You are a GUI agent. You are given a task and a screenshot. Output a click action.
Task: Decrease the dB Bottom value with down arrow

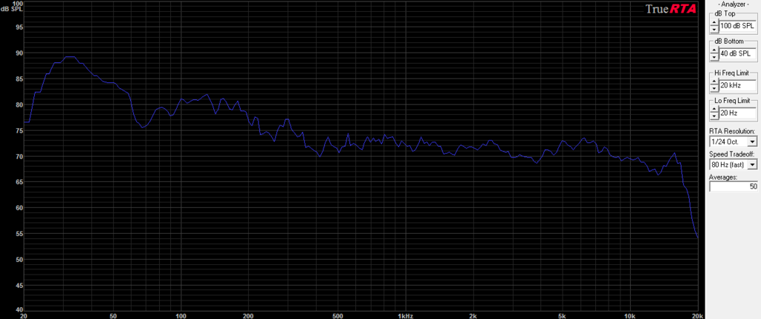click(x=713, y=56)
